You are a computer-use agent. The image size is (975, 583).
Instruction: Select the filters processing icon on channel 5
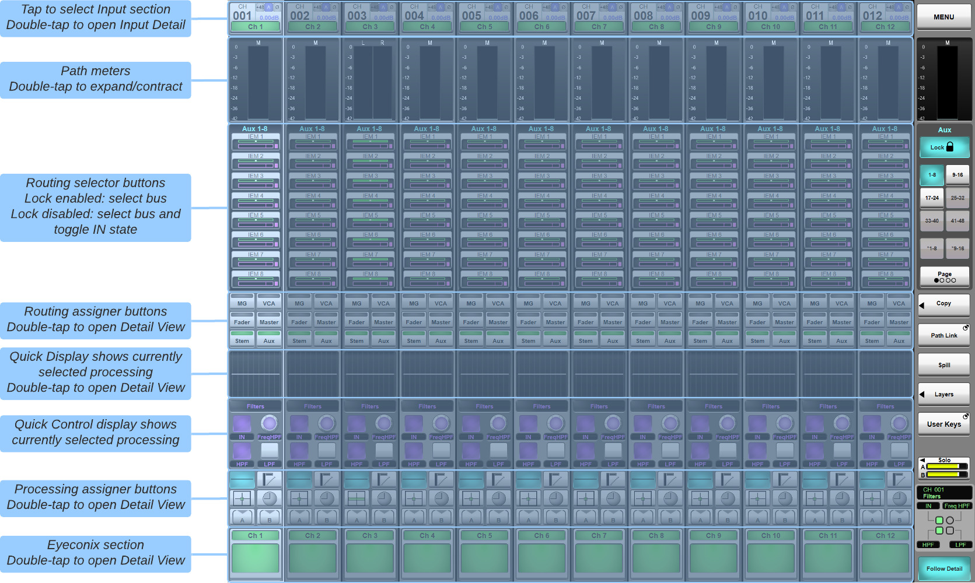click(471, 479)
